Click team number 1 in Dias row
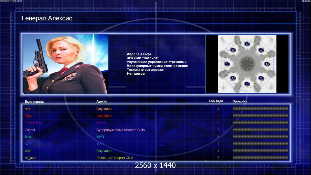 coord(218,116)
